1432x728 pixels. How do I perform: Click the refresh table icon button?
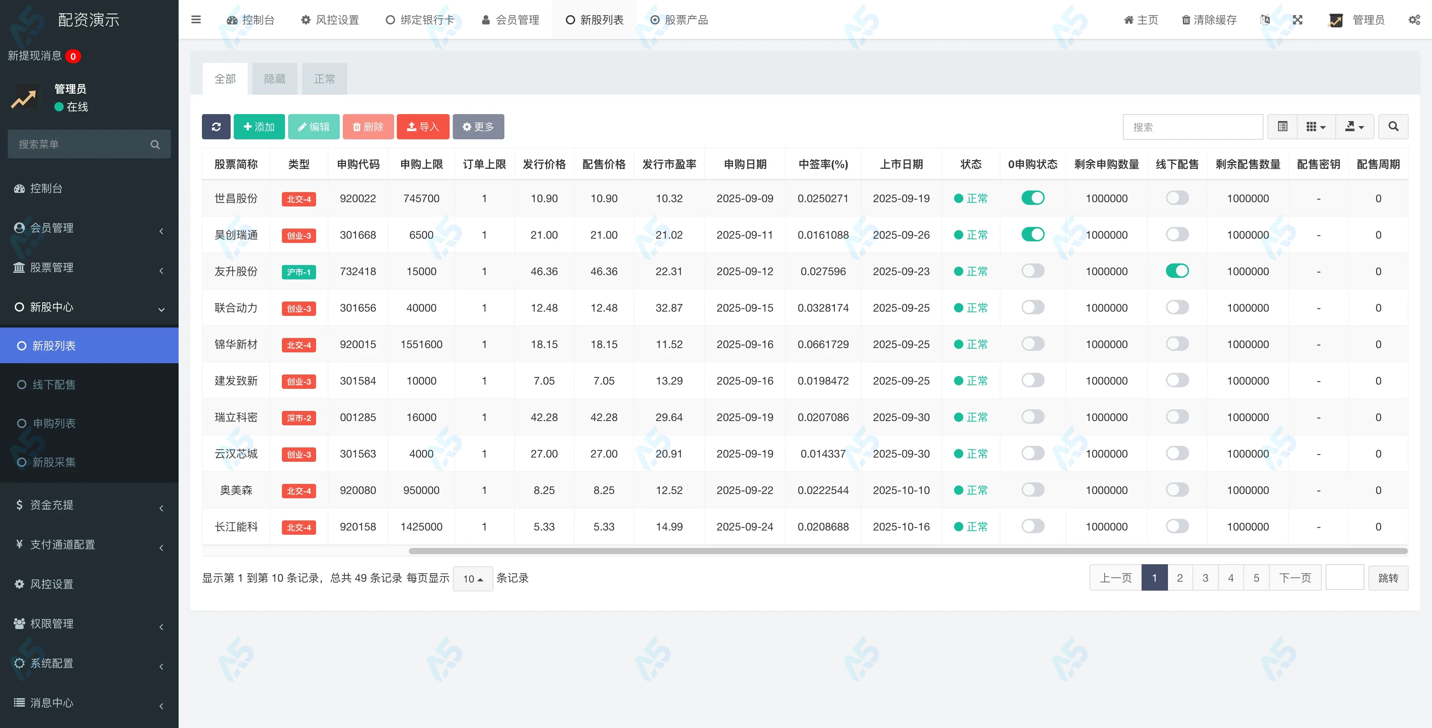216,127
